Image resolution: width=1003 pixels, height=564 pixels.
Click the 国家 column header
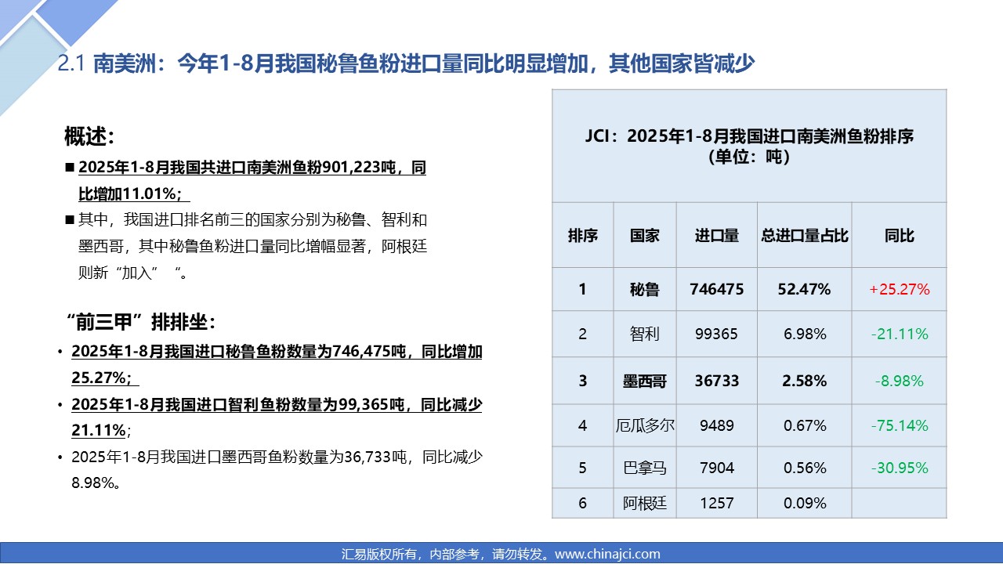tap(644, 236)
